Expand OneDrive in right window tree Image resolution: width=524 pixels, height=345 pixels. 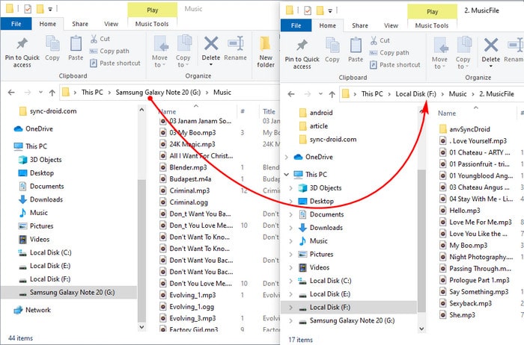point(287,157)
